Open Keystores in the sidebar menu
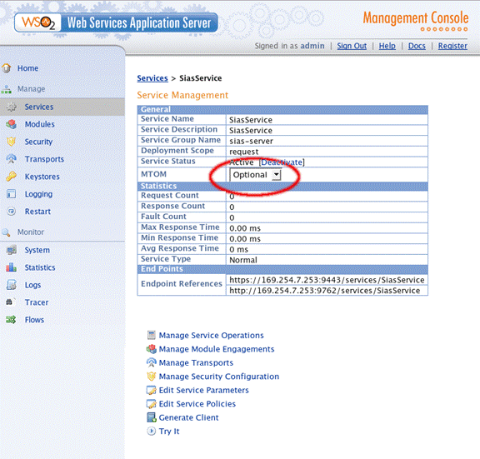480x459 pixels. (42, 177)
